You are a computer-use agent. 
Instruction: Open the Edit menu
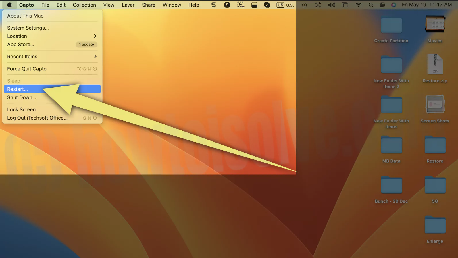[x=61, y=5]
